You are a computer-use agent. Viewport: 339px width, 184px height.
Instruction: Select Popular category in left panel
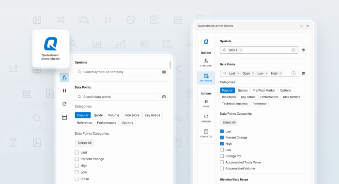(83, 115)
